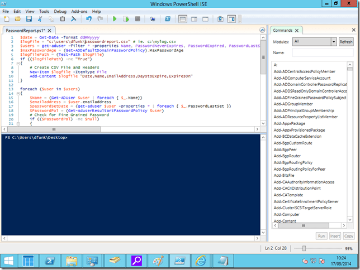This screenshot has height=270, width=360.
Task: Open the Add-ons menu
Action: coord(79,11)
